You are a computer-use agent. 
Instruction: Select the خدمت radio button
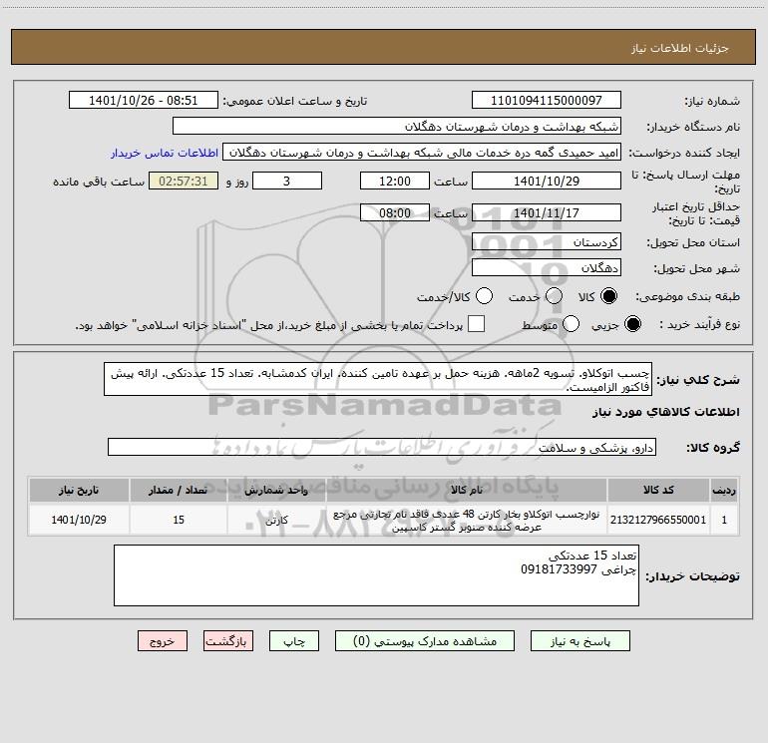[554, 296]
